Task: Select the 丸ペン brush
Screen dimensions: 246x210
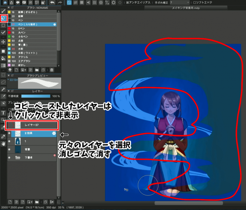Action: click(x=32, y=32)
